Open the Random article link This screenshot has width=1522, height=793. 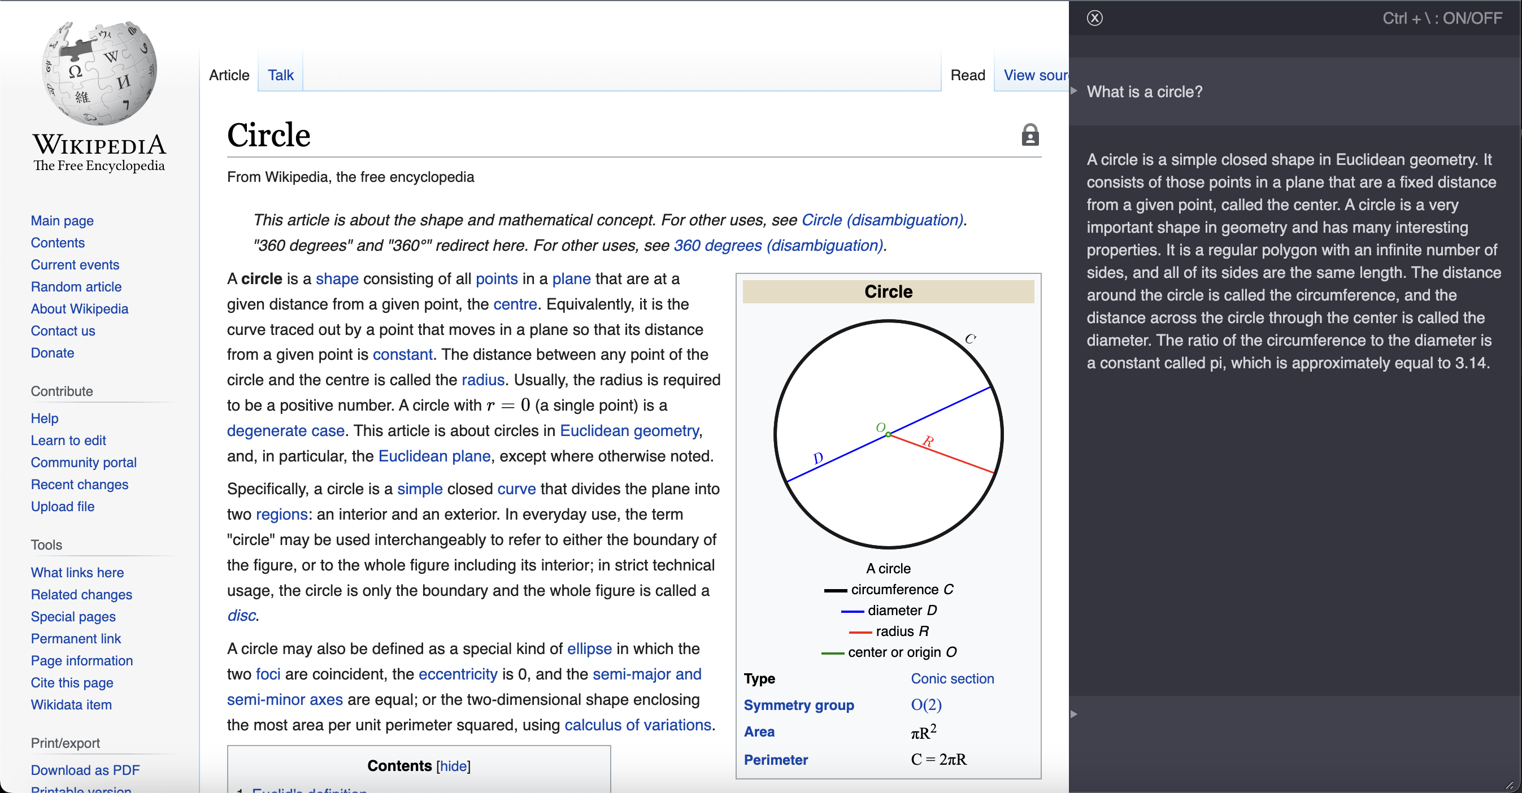click(76, 287)
